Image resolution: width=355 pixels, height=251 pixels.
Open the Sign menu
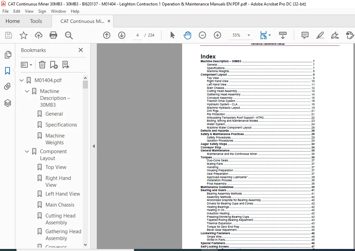point(42,11)
